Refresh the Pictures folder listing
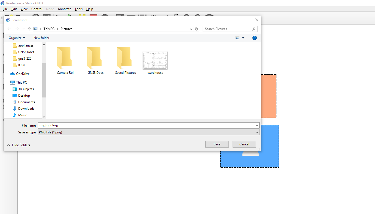Screen dimensions: 375x214 (197, 29)
